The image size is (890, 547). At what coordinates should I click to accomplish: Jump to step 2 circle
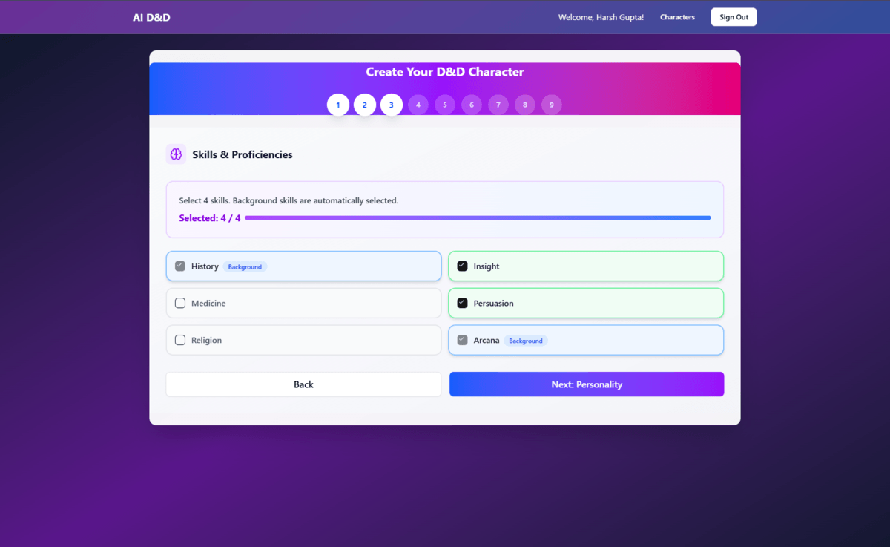(365, 105)
